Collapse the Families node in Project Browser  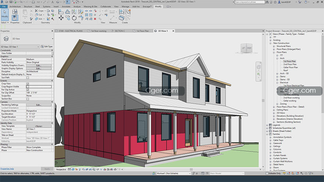[x=267, y=134]
